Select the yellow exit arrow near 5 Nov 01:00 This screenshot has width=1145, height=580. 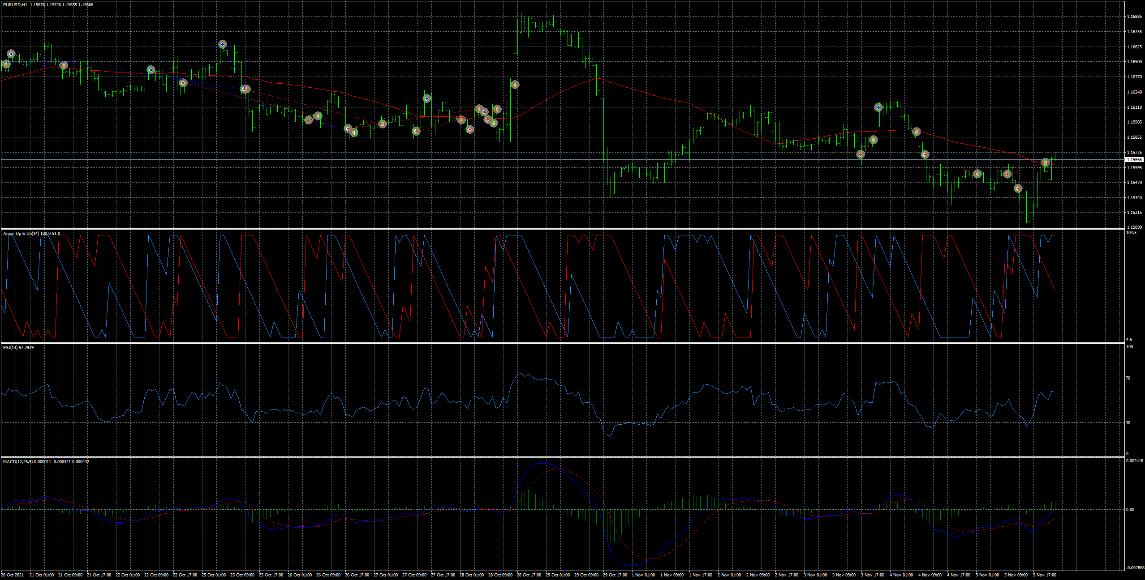pyautogui.click(x=977, y=174)
